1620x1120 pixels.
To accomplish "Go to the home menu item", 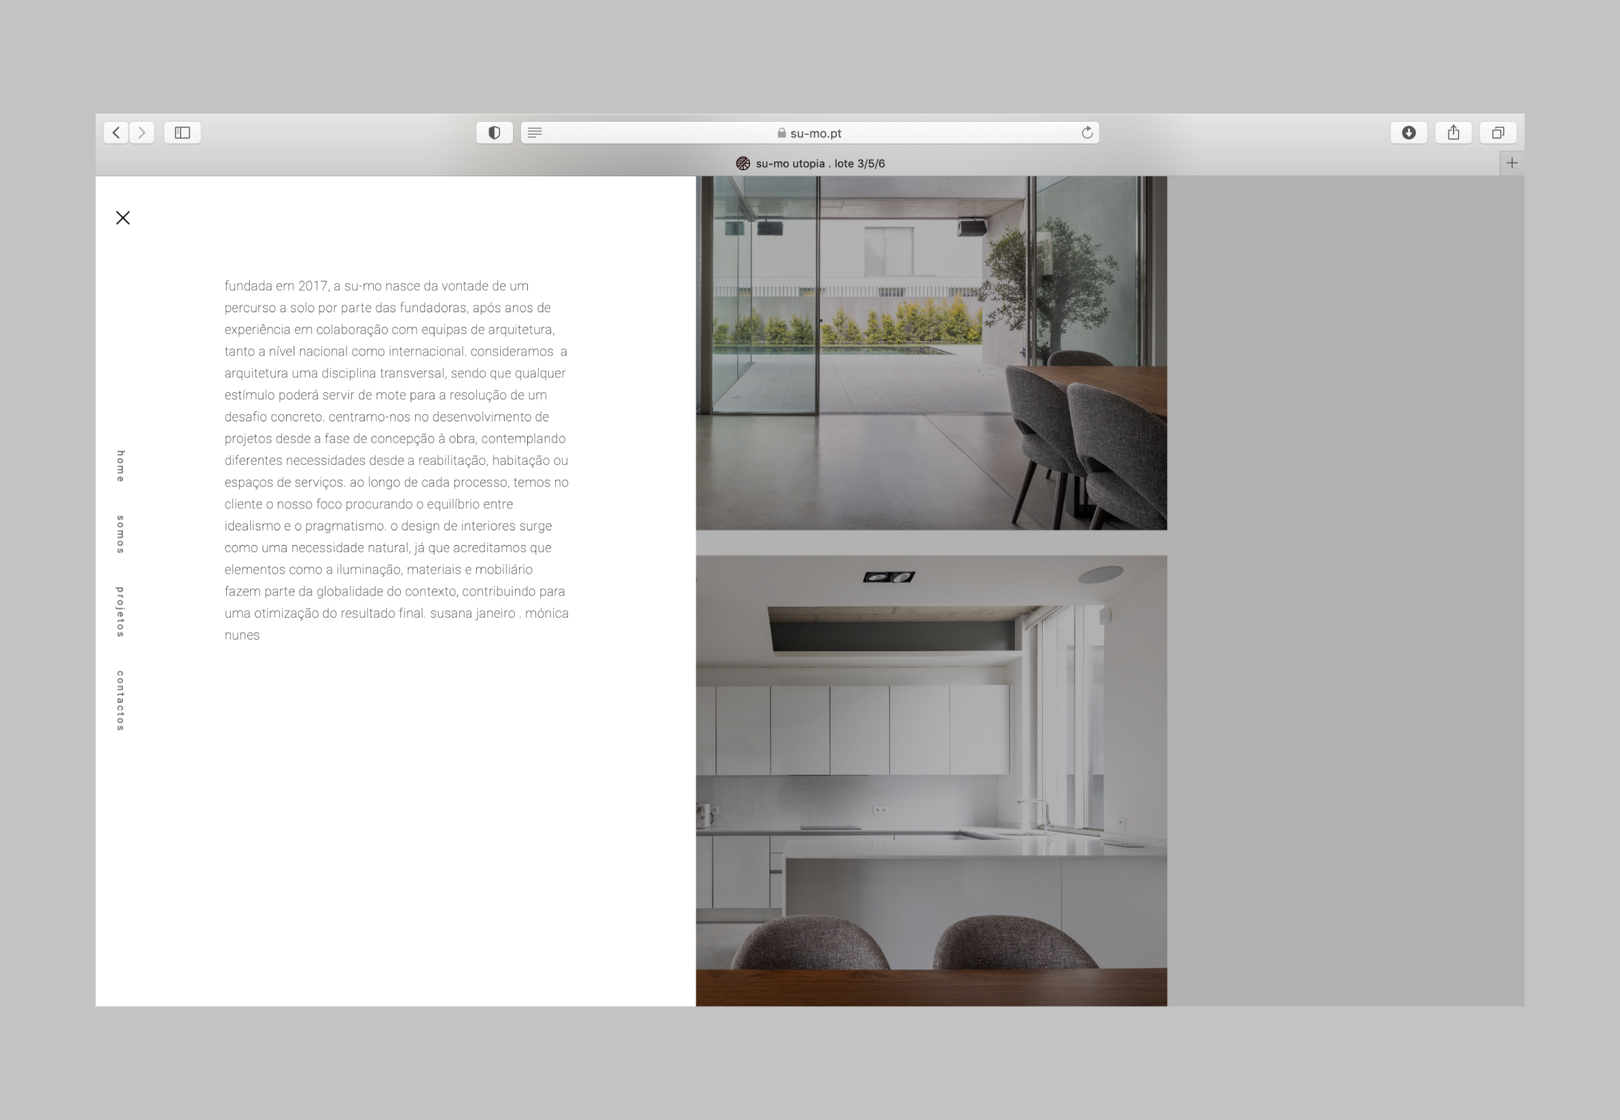I will pos(120,466).
